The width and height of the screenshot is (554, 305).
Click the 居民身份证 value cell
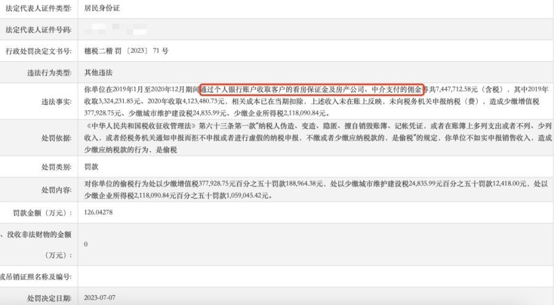click(102, 8)
